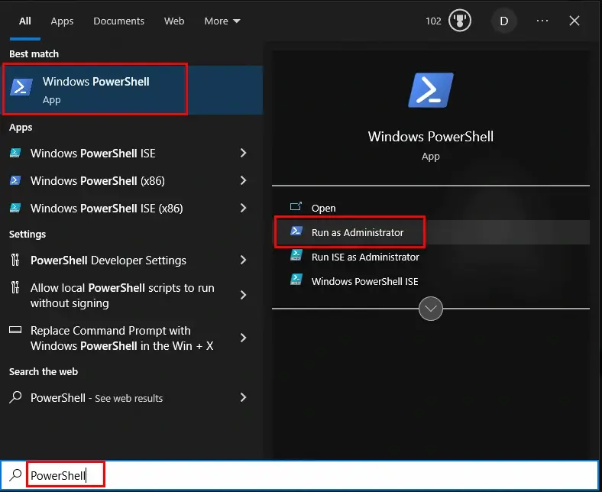Screen dimensions: 602x492
Task: Click the PowerShell search input field
Action: 306,475
